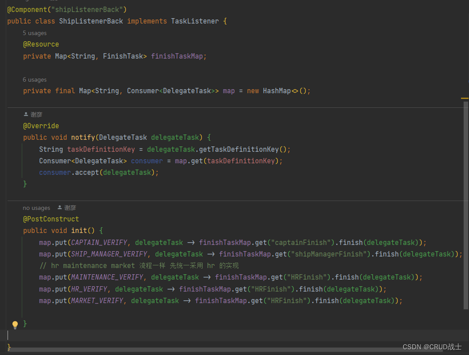Click the class name ShipListenerBack
The width and height of the screenshot is (469, 355).
(x=91, y=21)
